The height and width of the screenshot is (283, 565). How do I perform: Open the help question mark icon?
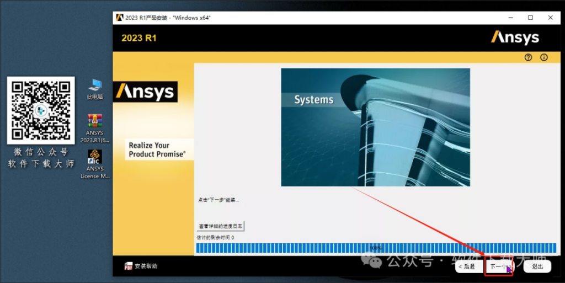[x=528, y=57]
